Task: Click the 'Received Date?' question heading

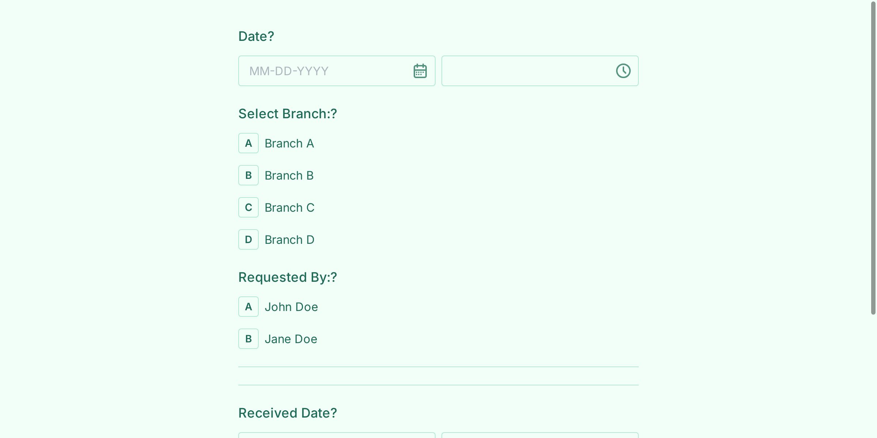Action: [x=287, y=413]
